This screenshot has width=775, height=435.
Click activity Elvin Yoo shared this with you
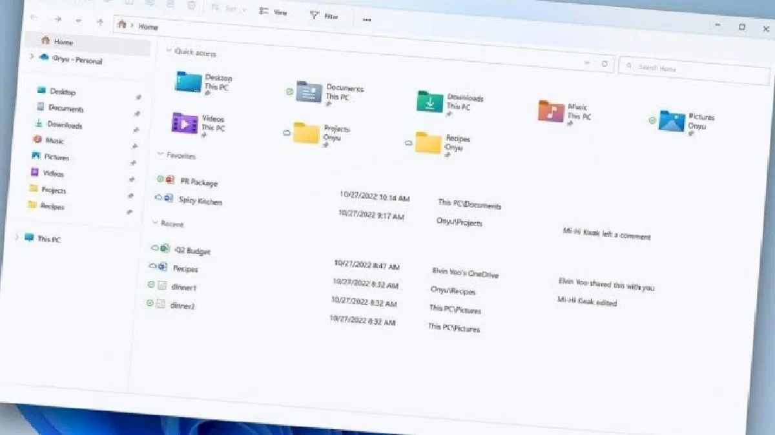(x=606, y=285)
